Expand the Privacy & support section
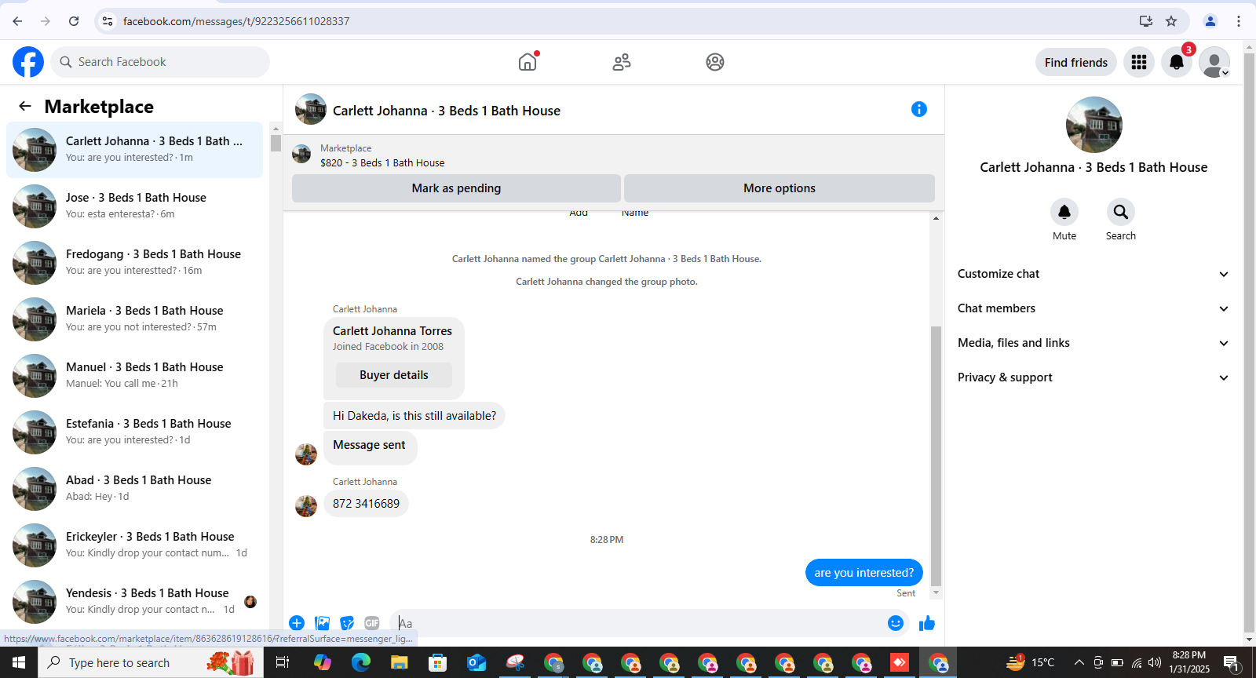This screenshot has width=1256, height=678. click(1093, 377)
